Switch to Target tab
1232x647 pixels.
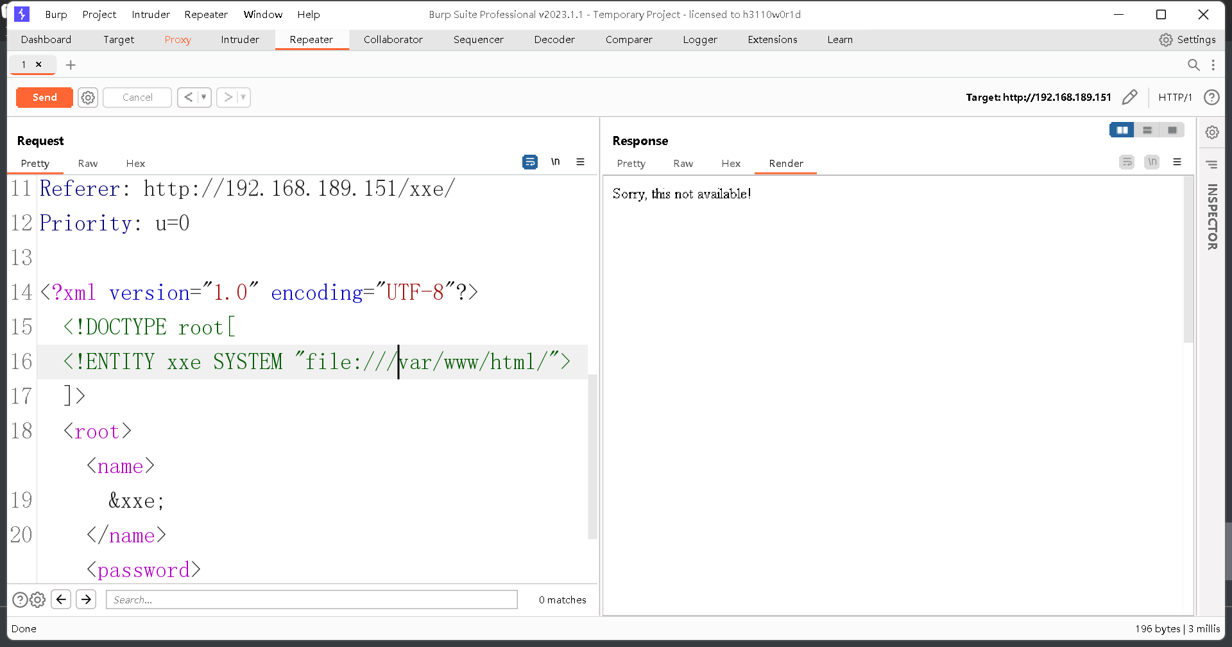pyautogui.click(x=119, y=40)
